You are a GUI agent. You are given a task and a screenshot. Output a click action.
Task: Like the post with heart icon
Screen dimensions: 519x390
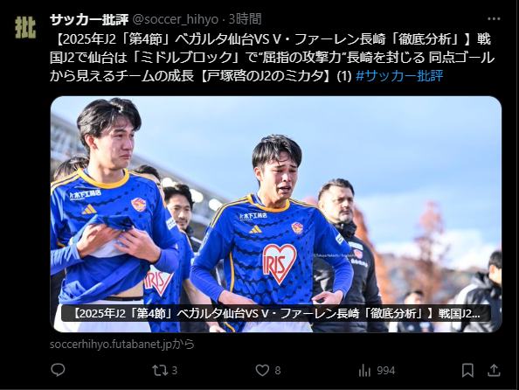tap(262, 370)
